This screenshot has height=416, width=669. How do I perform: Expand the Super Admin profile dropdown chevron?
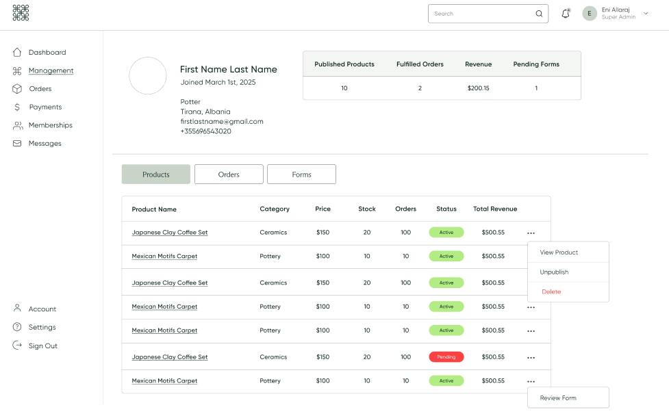(644, 13)
